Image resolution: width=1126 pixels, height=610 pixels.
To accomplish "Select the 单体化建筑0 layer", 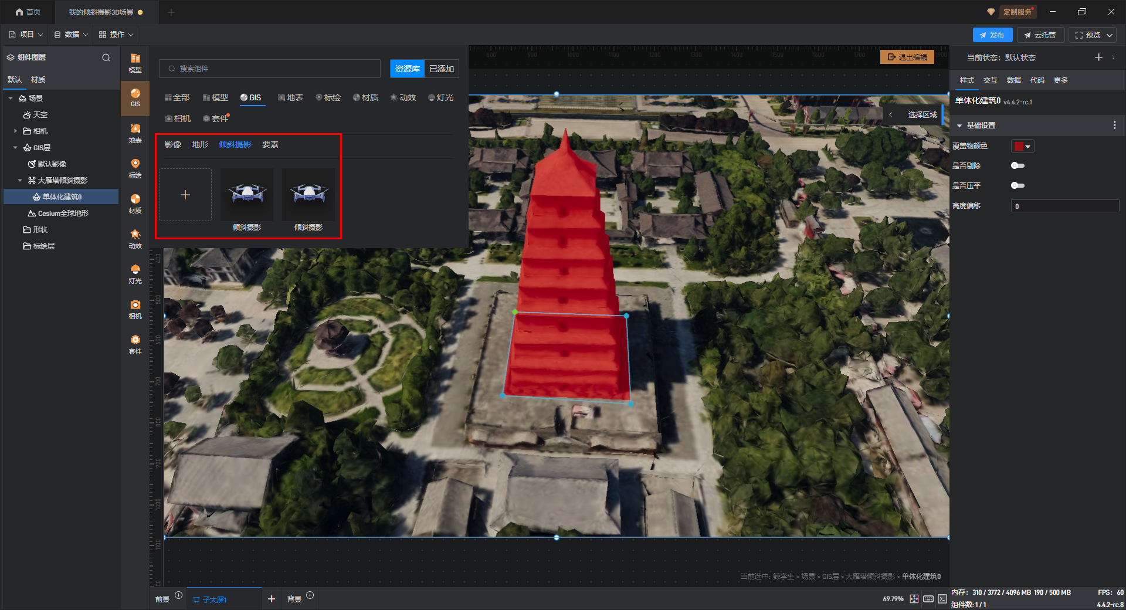I will tap(61, 196).
